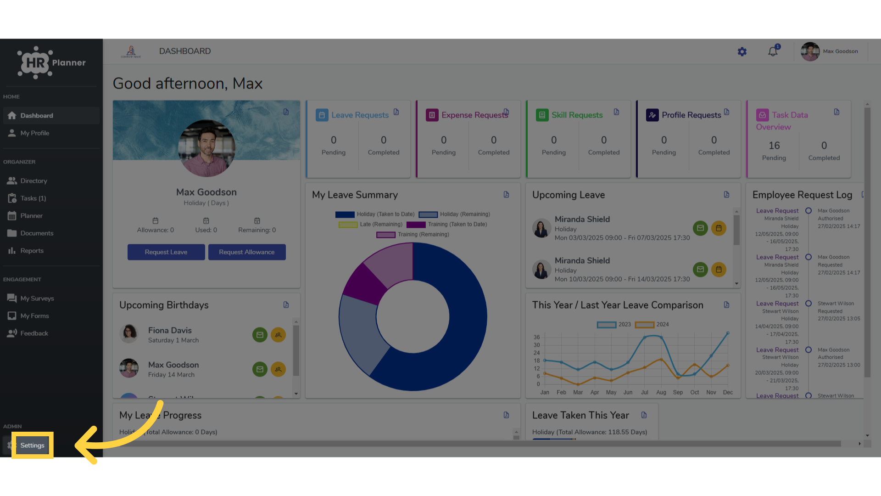Open Reports in the sidebar

(x=51, y=251)
